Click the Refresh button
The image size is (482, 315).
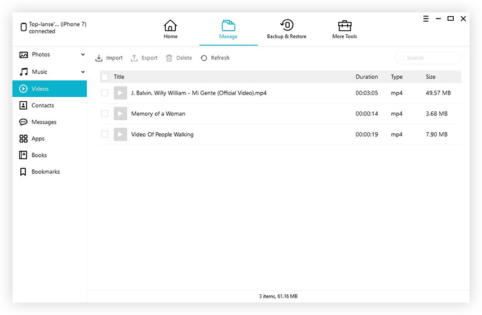215,58
